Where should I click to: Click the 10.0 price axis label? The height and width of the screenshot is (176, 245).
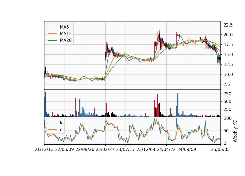click(x=228, y=74)
